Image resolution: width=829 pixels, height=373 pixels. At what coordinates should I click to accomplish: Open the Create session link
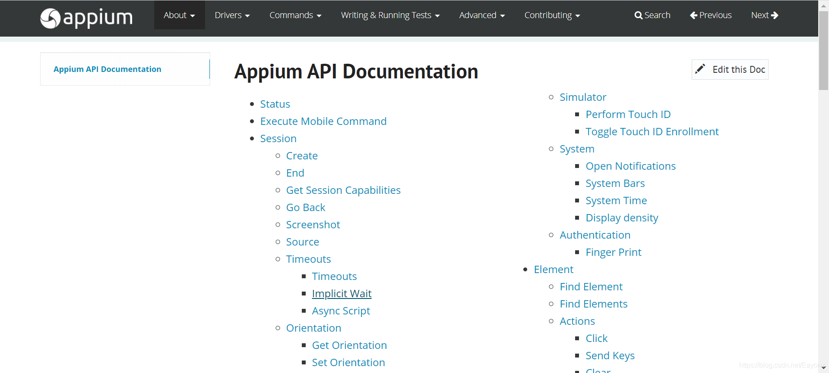point(302,156)
